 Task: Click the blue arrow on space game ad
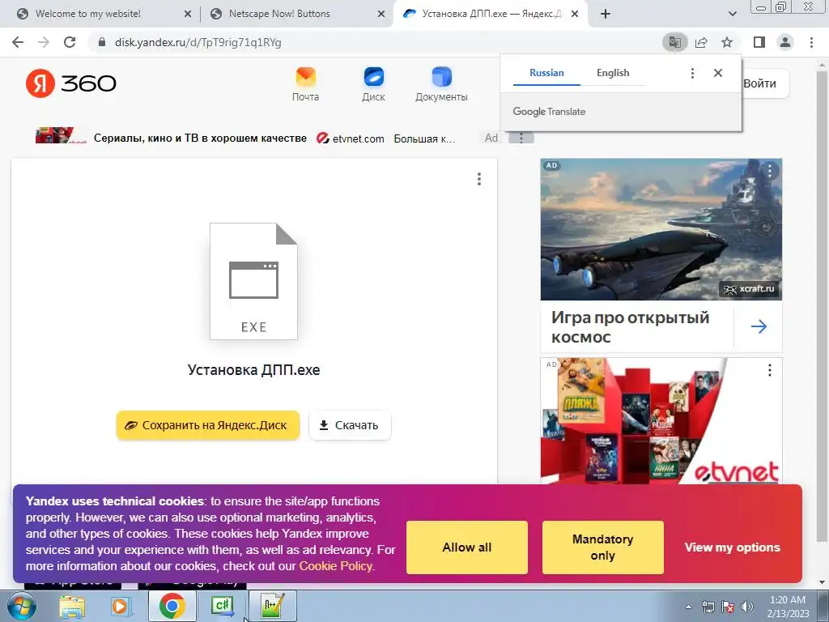759,326
